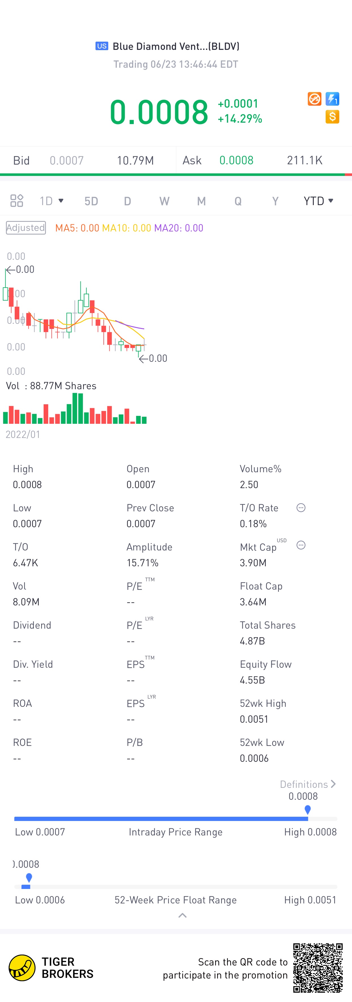
Task: Open the Mkt Cap info bubble
Action: [301, 545]
